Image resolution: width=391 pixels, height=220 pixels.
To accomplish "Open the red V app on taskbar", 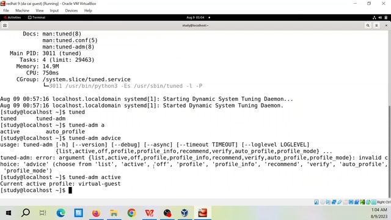I will (149, 213).
